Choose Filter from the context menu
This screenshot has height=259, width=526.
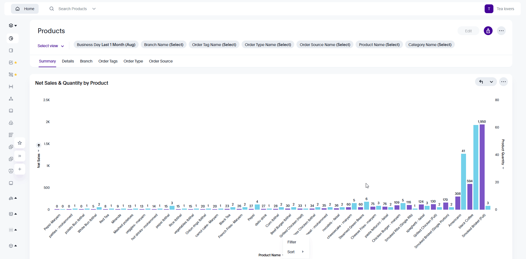(292, 242)
